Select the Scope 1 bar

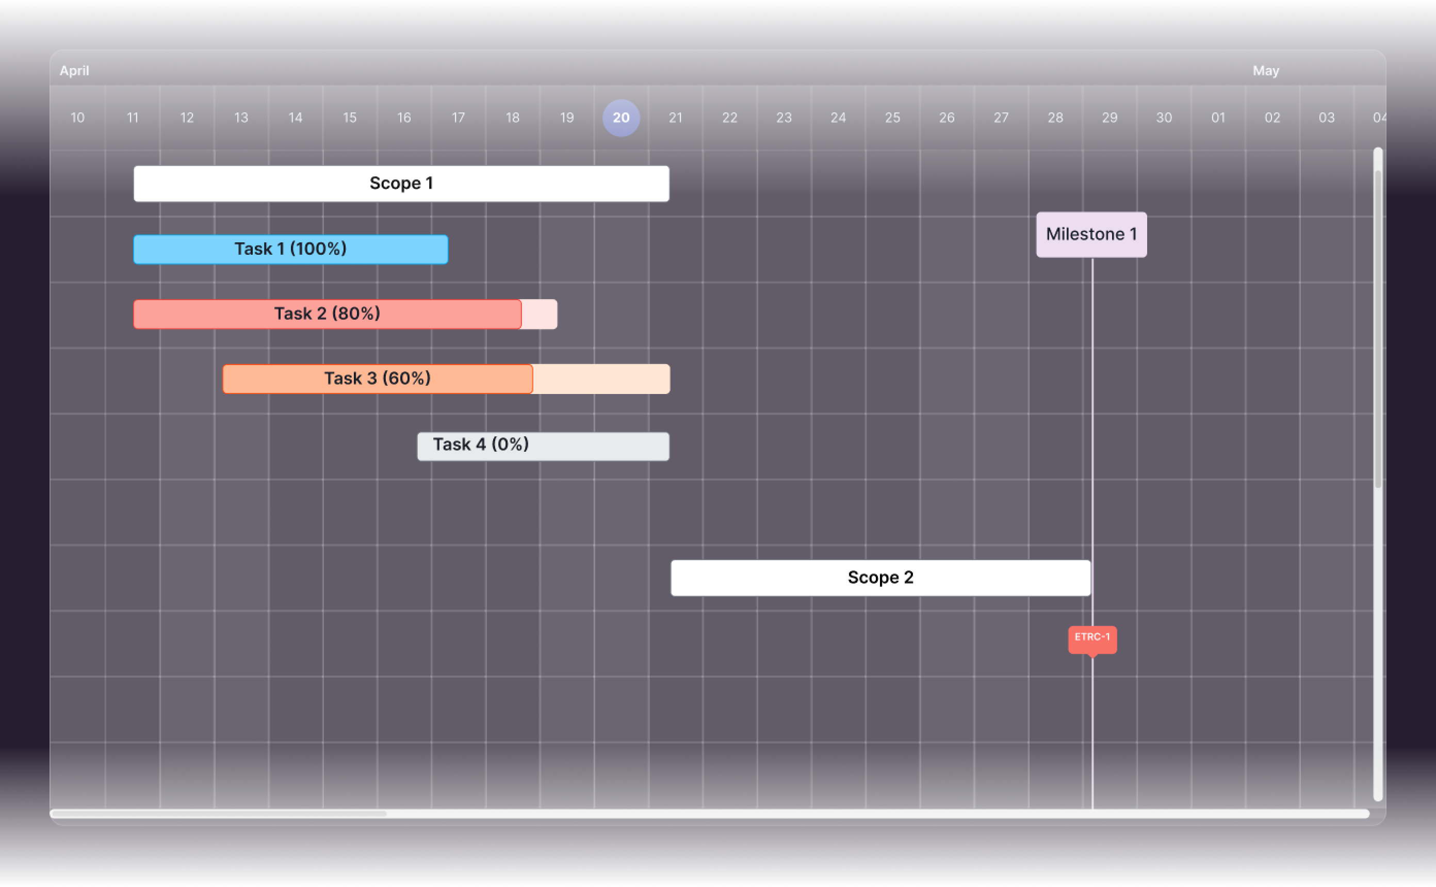pyautogui.click(x=401, y=184)
